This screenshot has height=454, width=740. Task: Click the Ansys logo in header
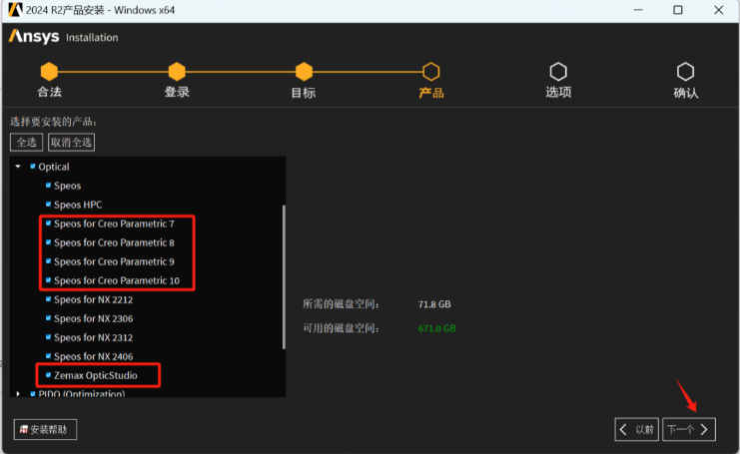[34, 37]
